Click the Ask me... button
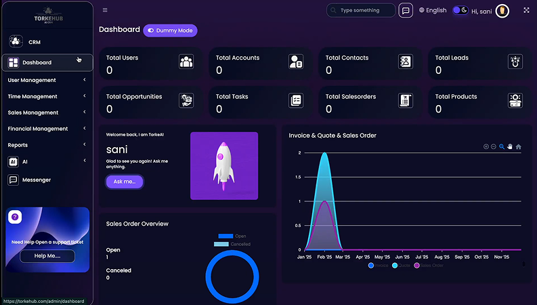This screenshot has height=305, width=537. pyautogui.click(x=125, y=182)
